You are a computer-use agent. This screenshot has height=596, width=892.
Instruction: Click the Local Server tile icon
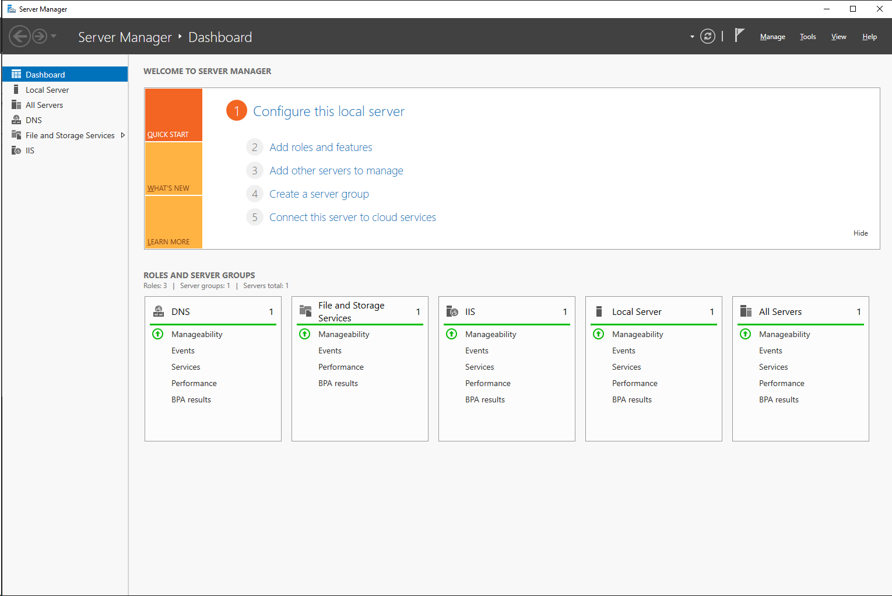coord(599,311)
